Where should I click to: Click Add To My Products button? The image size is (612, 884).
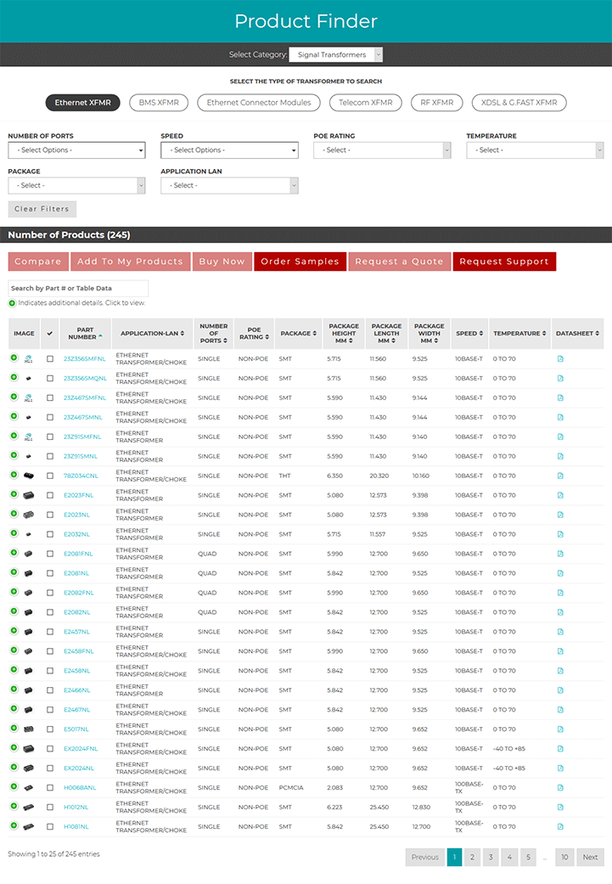(130, 262)
